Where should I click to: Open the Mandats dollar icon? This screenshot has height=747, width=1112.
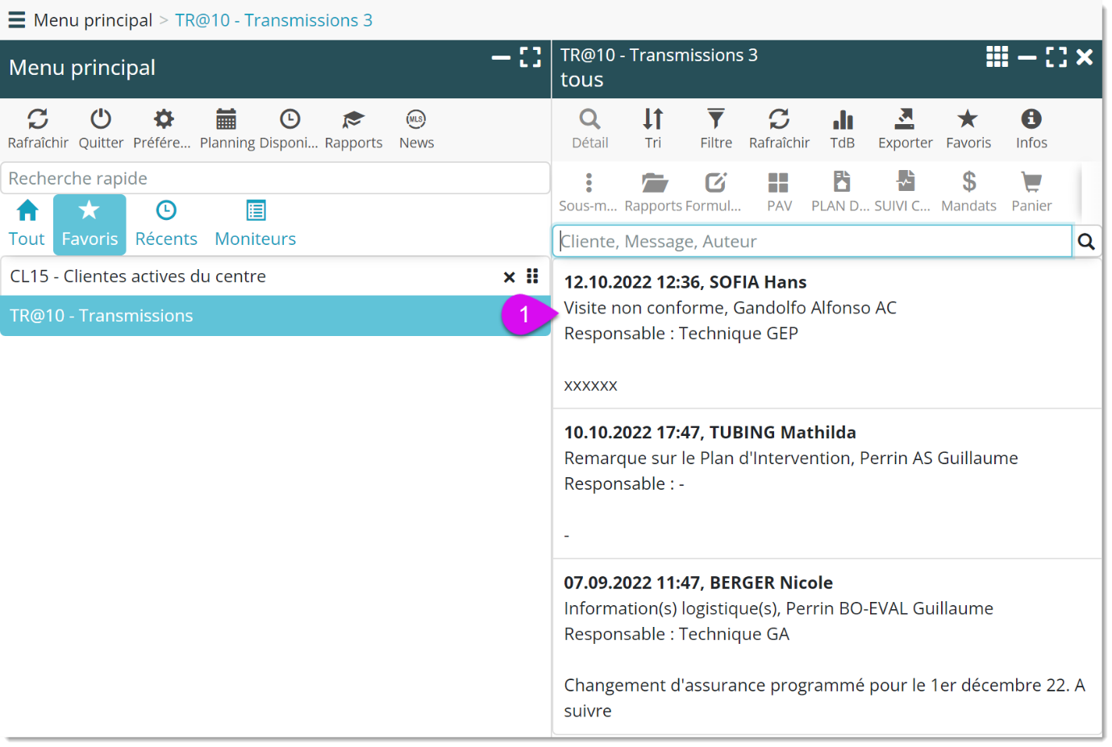pyautogui.click(x=968, y=183)
